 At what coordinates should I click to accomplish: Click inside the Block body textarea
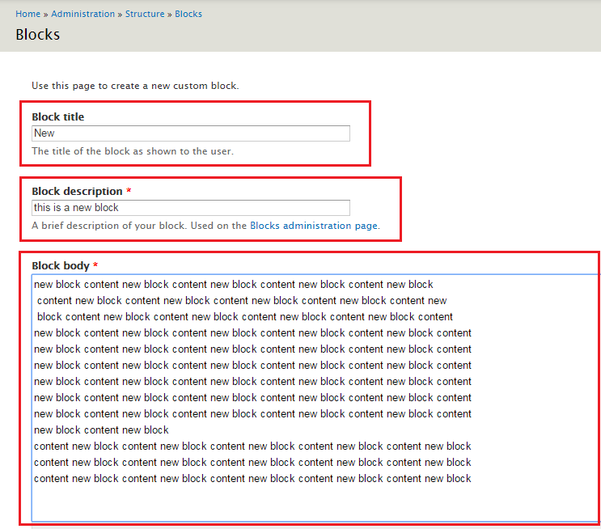point(315,398)
